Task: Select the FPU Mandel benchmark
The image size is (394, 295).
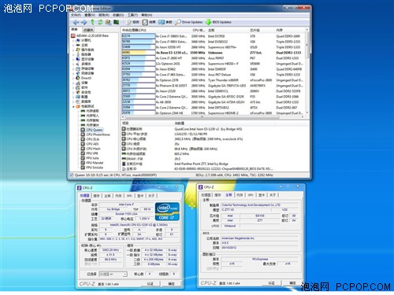Action: 92,163
